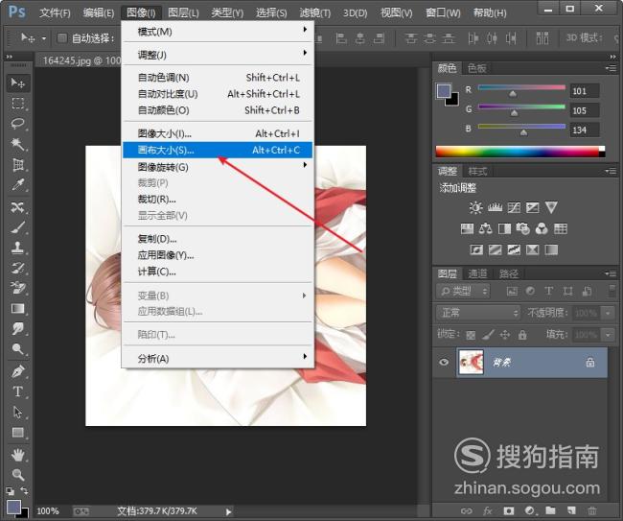Add a Vibrance adjustment triangle icon
This screenshot has height=521, width=623.
click(551, 207)
